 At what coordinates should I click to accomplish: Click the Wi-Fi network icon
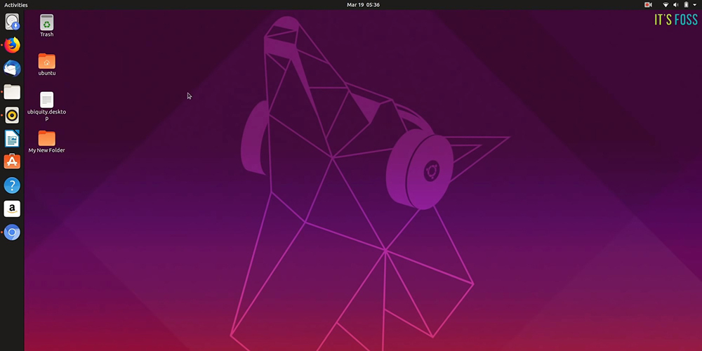point(665,5)
